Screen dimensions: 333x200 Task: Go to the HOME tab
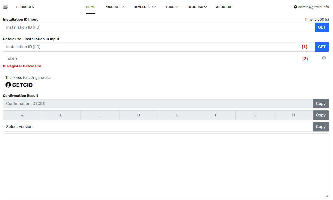pos(91,7)
